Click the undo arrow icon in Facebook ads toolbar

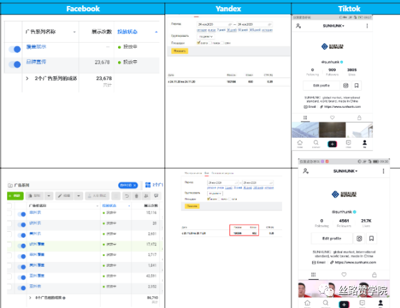coord(125,196)
